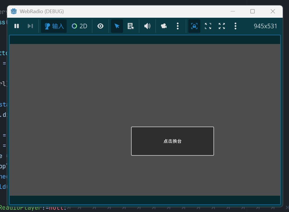
Task: Select the 输入 (Input) mode button
Action: click(x=54, y=26)
